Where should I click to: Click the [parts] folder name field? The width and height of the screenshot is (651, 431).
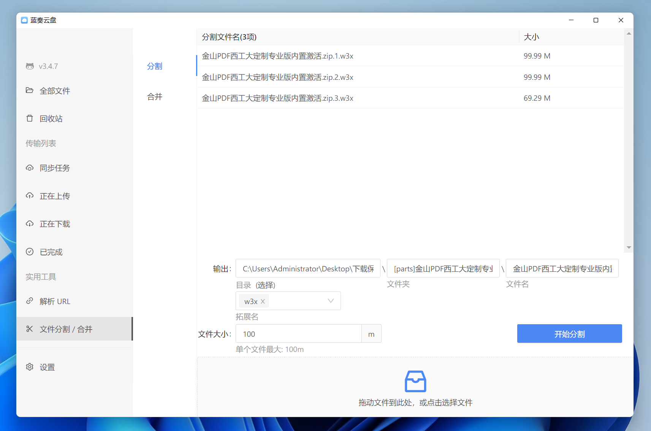pos(443,268)
